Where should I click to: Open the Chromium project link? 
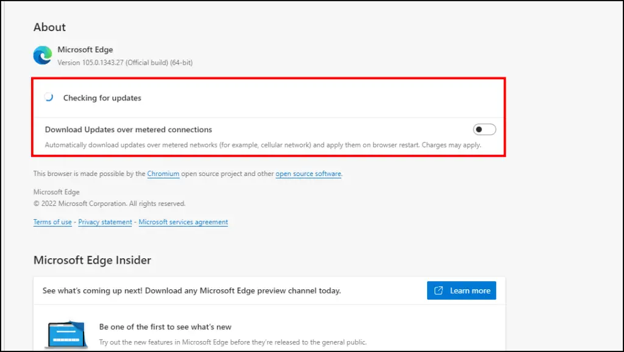click(x=163, y=174)
